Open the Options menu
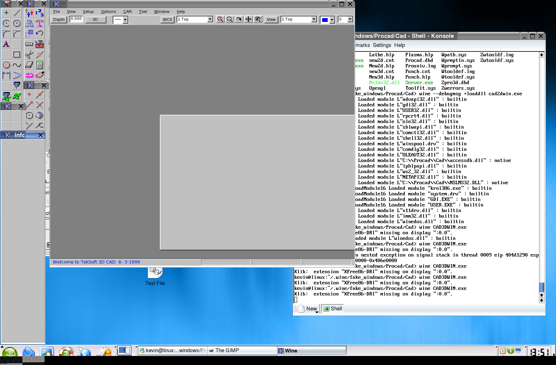Screen dimensions: 556x365 click(108, 11)
